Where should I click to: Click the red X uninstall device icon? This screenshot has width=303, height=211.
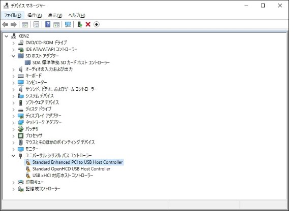88,24
